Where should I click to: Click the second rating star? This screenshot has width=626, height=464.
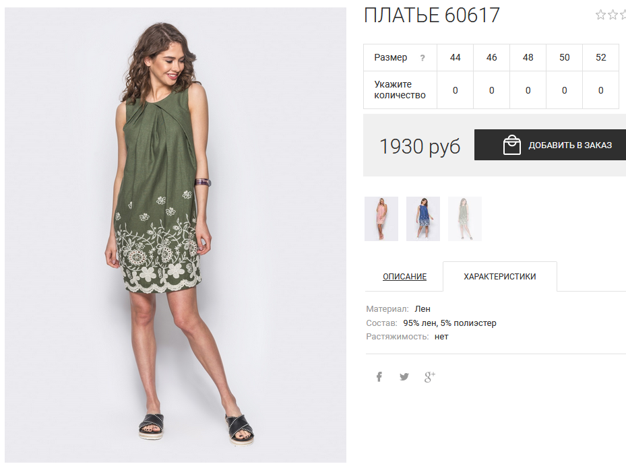(613, 15)
